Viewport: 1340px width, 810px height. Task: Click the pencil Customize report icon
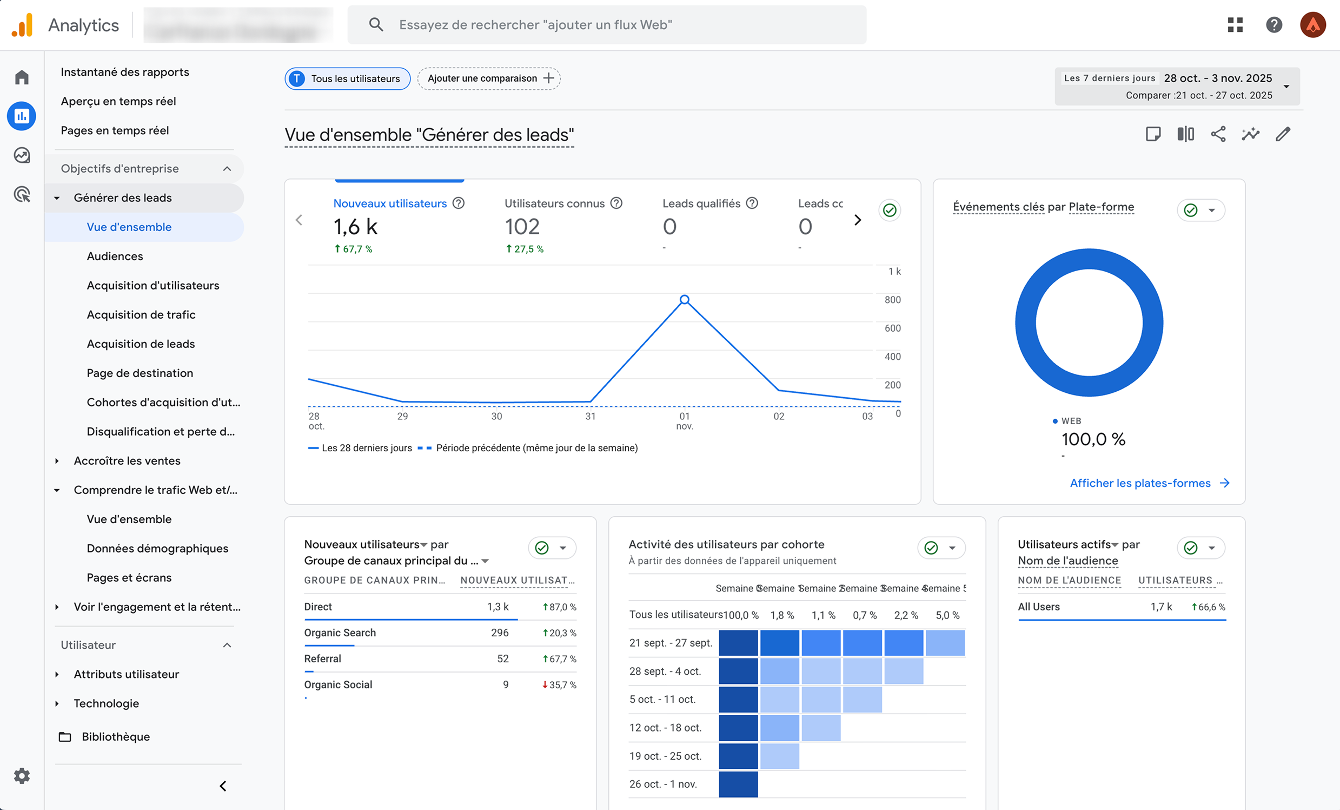coord(1283,134)
